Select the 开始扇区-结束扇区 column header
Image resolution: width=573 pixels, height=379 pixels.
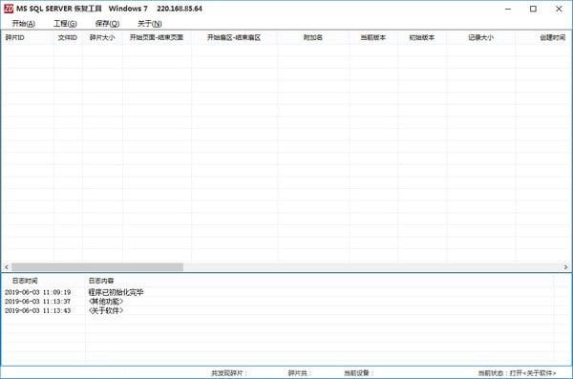(x=234, y=37)
